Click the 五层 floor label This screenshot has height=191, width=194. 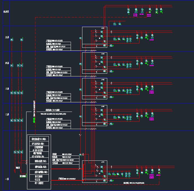click(7, 37)
